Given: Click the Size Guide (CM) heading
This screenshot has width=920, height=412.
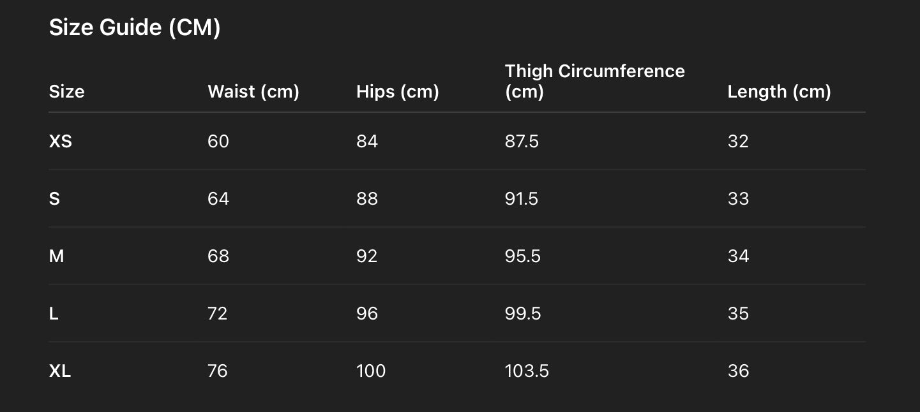Looking at the screenshot, I should point(134,27).
